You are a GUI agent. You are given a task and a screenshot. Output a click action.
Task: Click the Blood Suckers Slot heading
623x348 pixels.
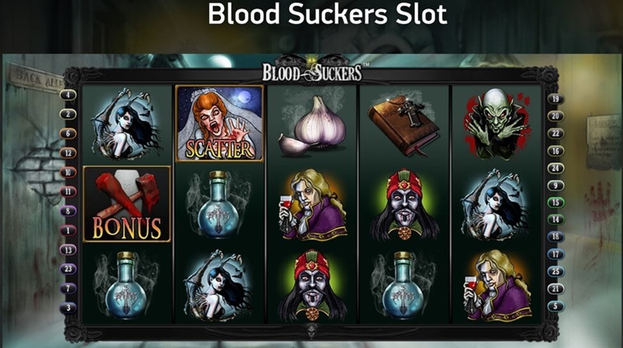coord(327,14)
